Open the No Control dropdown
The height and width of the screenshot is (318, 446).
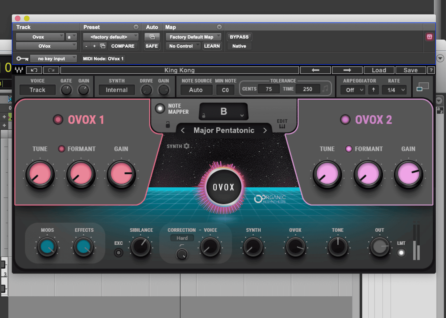[183, 46]
